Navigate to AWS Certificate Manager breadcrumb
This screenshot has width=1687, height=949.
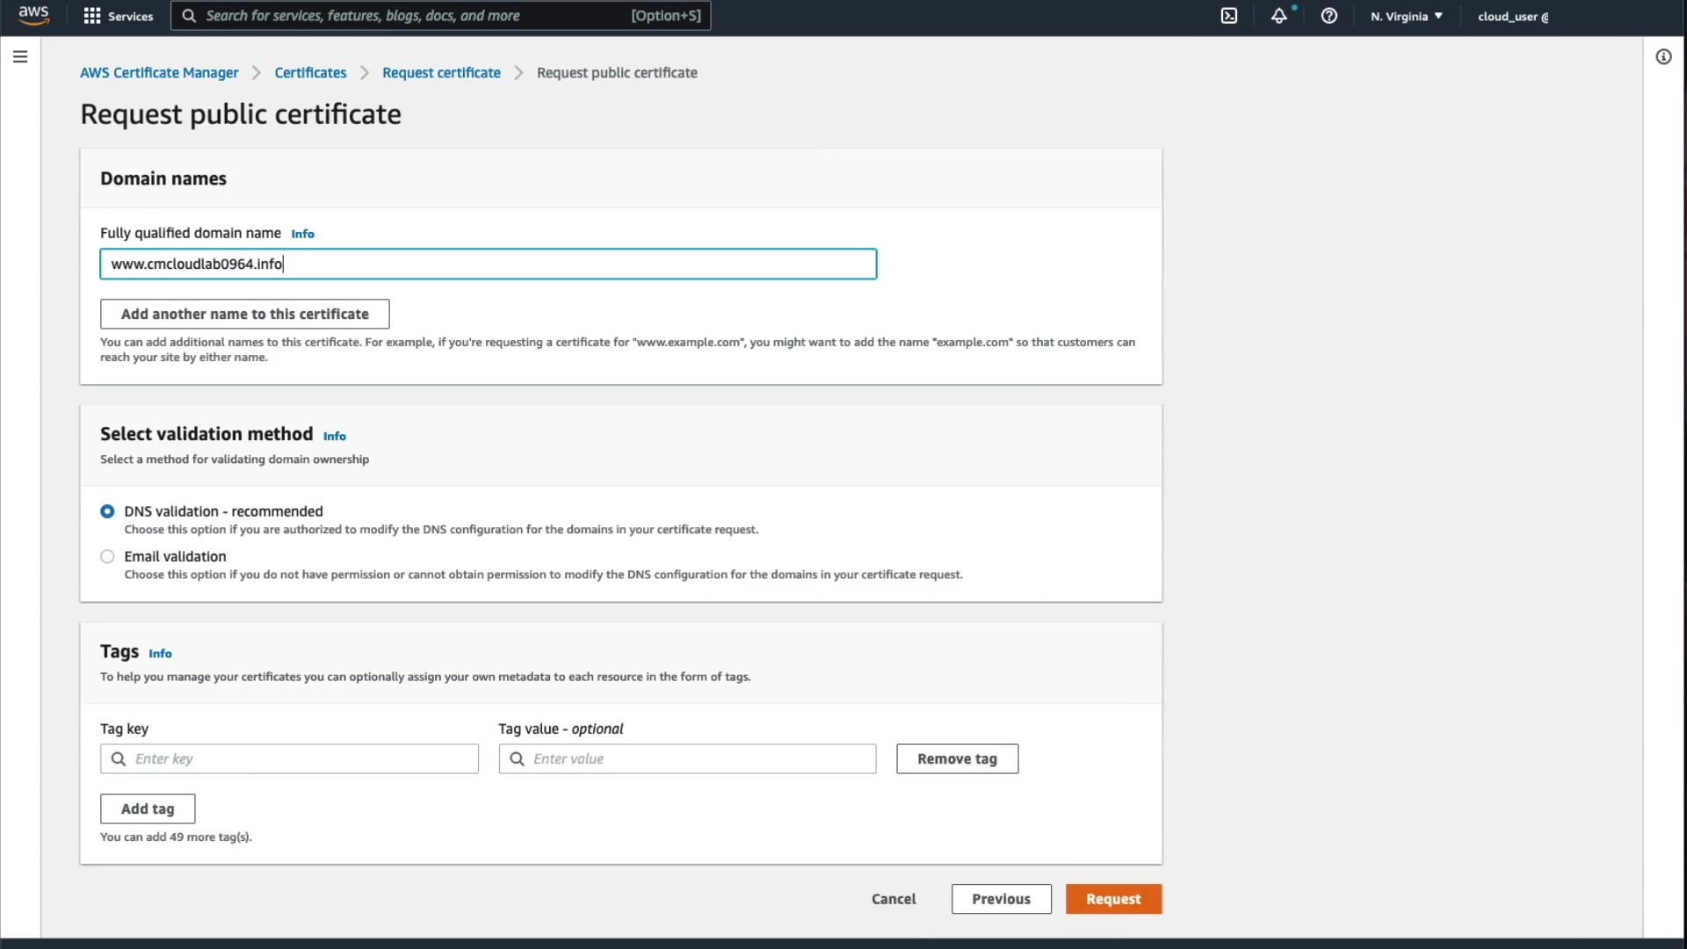(159, 73)
